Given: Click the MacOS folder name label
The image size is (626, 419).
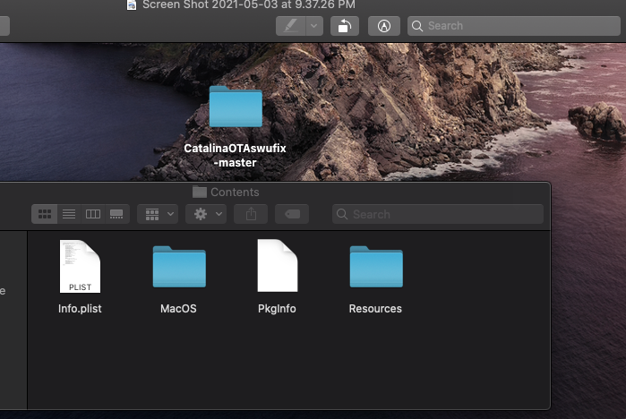Looking at the screenshot, I should tap(178, 309).
